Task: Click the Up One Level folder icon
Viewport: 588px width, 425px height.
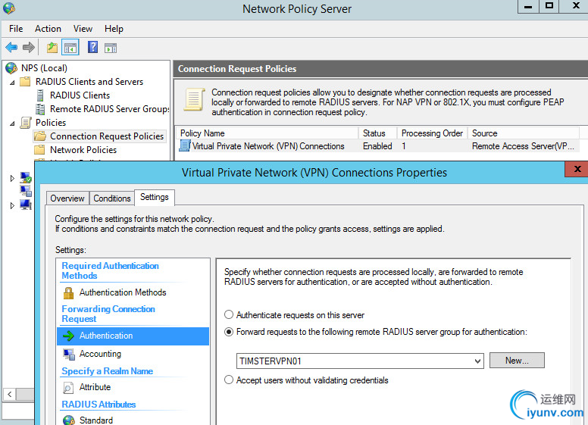Action: (52, 48)
